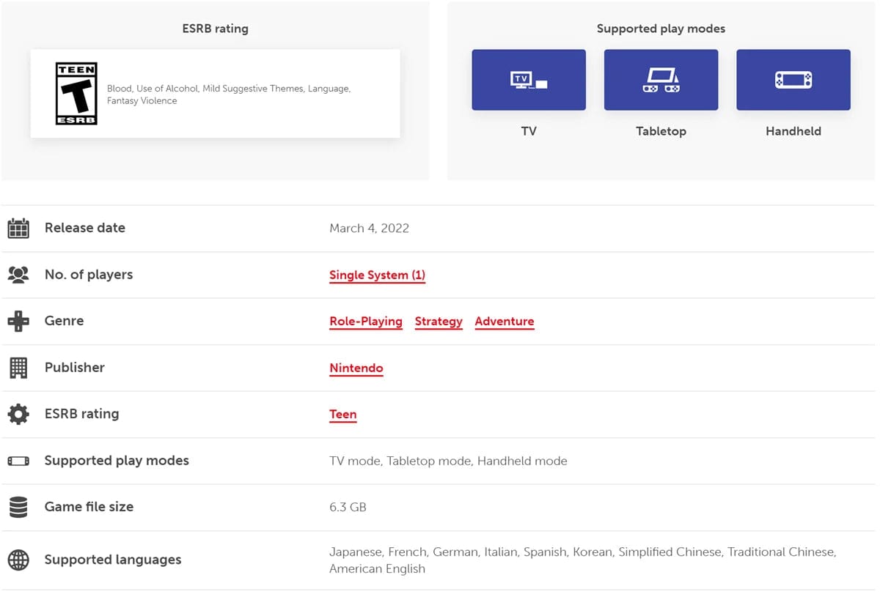Open the Role-Playing genre link

click(x=365, y=322)
